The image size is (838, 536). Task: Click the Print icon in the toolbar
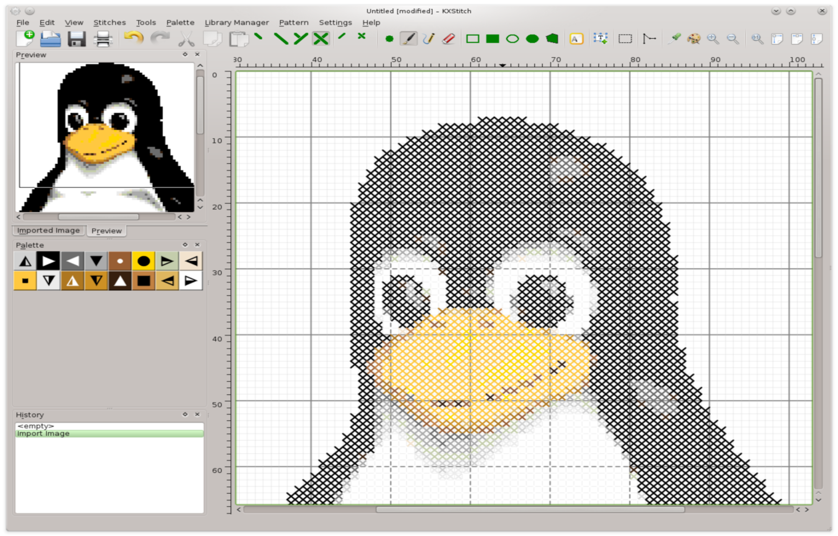(103, 39)
